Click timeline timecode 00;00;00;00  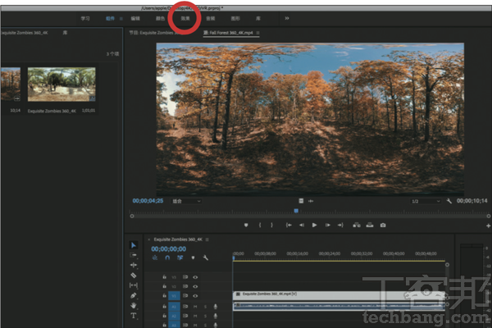point(168,249)
